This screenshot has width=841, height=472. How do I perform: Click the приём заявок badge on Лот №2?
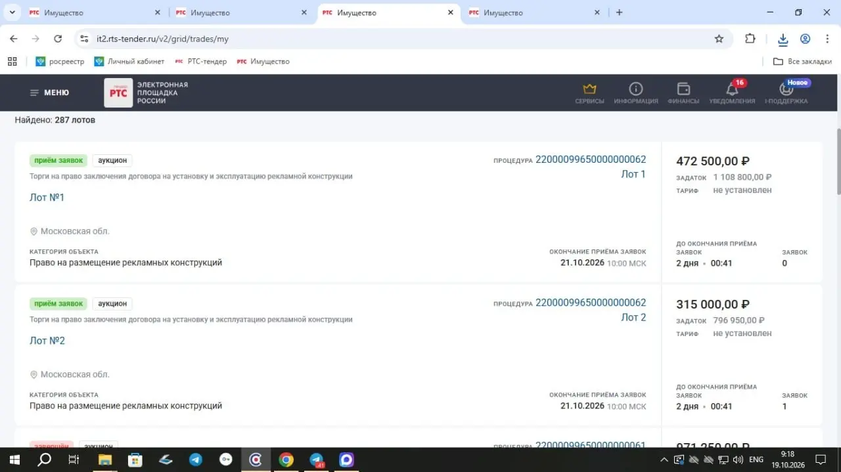click(x=58, y=303)
